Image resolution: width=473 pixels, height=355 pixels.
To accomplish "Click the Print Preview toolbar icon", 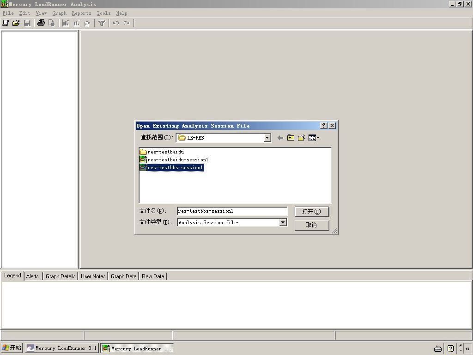I will [52, 23].
